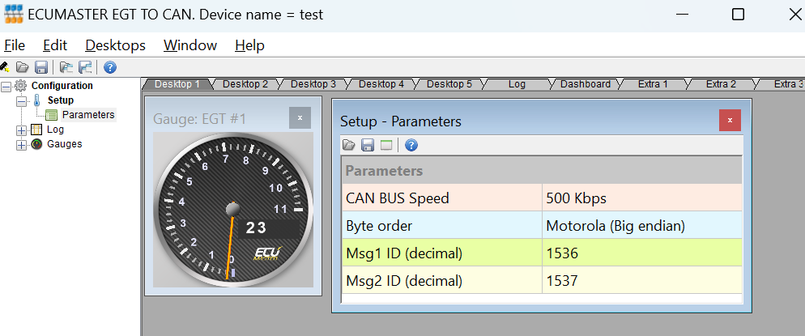
Task: Open the CAN BUS Speed value 500 Kbps
Action: click(642, 198)
